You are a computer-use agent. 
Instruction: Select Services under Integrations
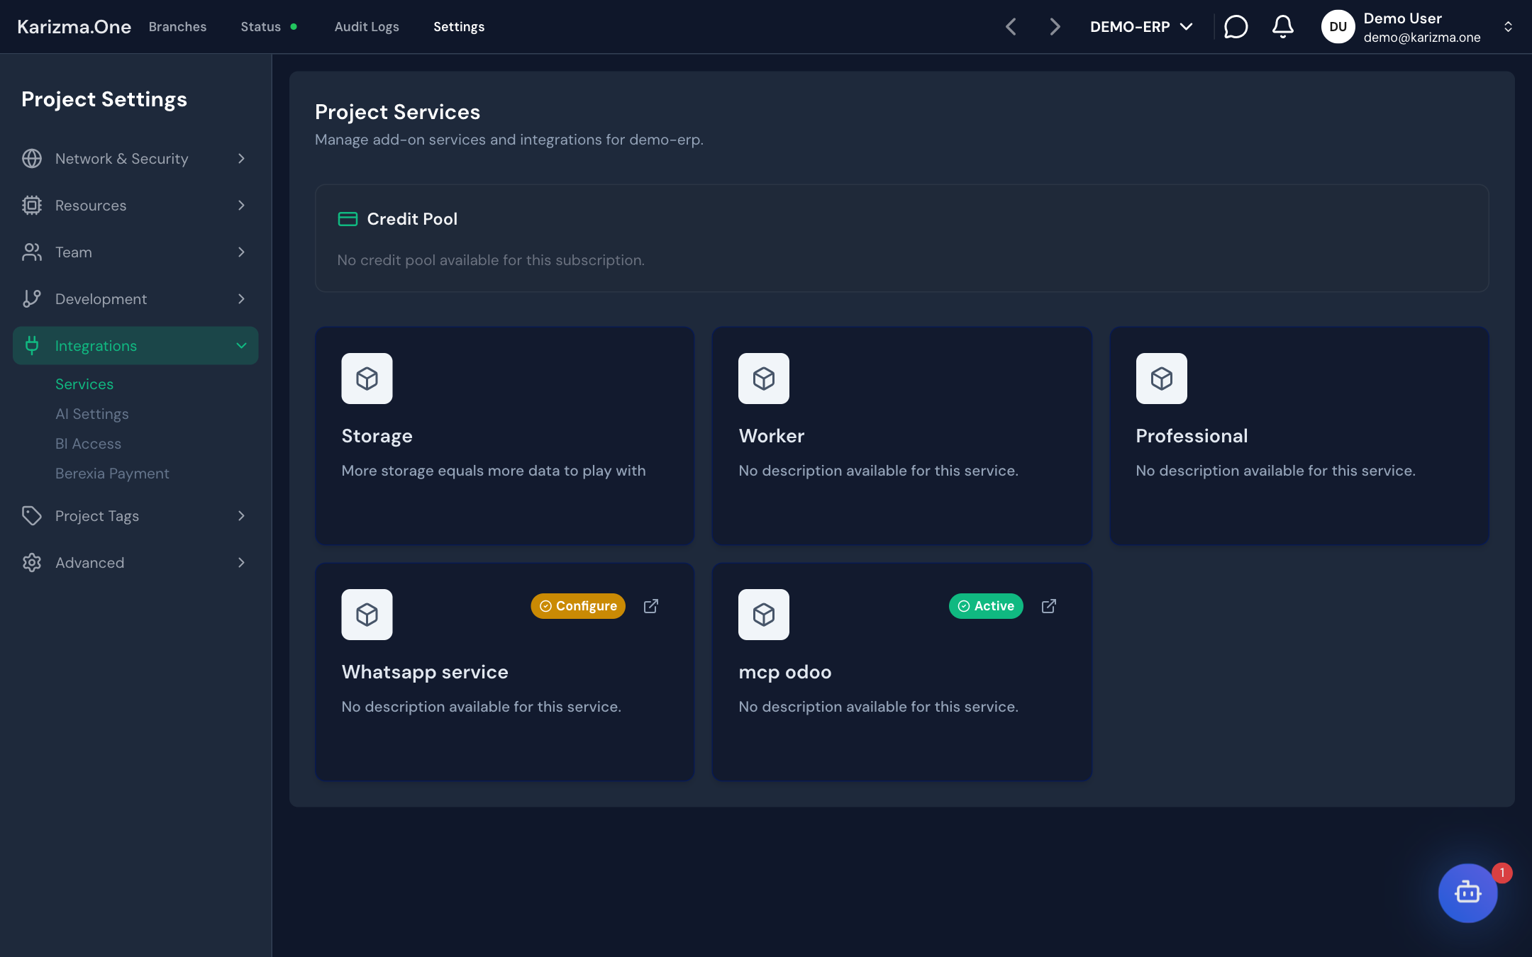(84, 384)
